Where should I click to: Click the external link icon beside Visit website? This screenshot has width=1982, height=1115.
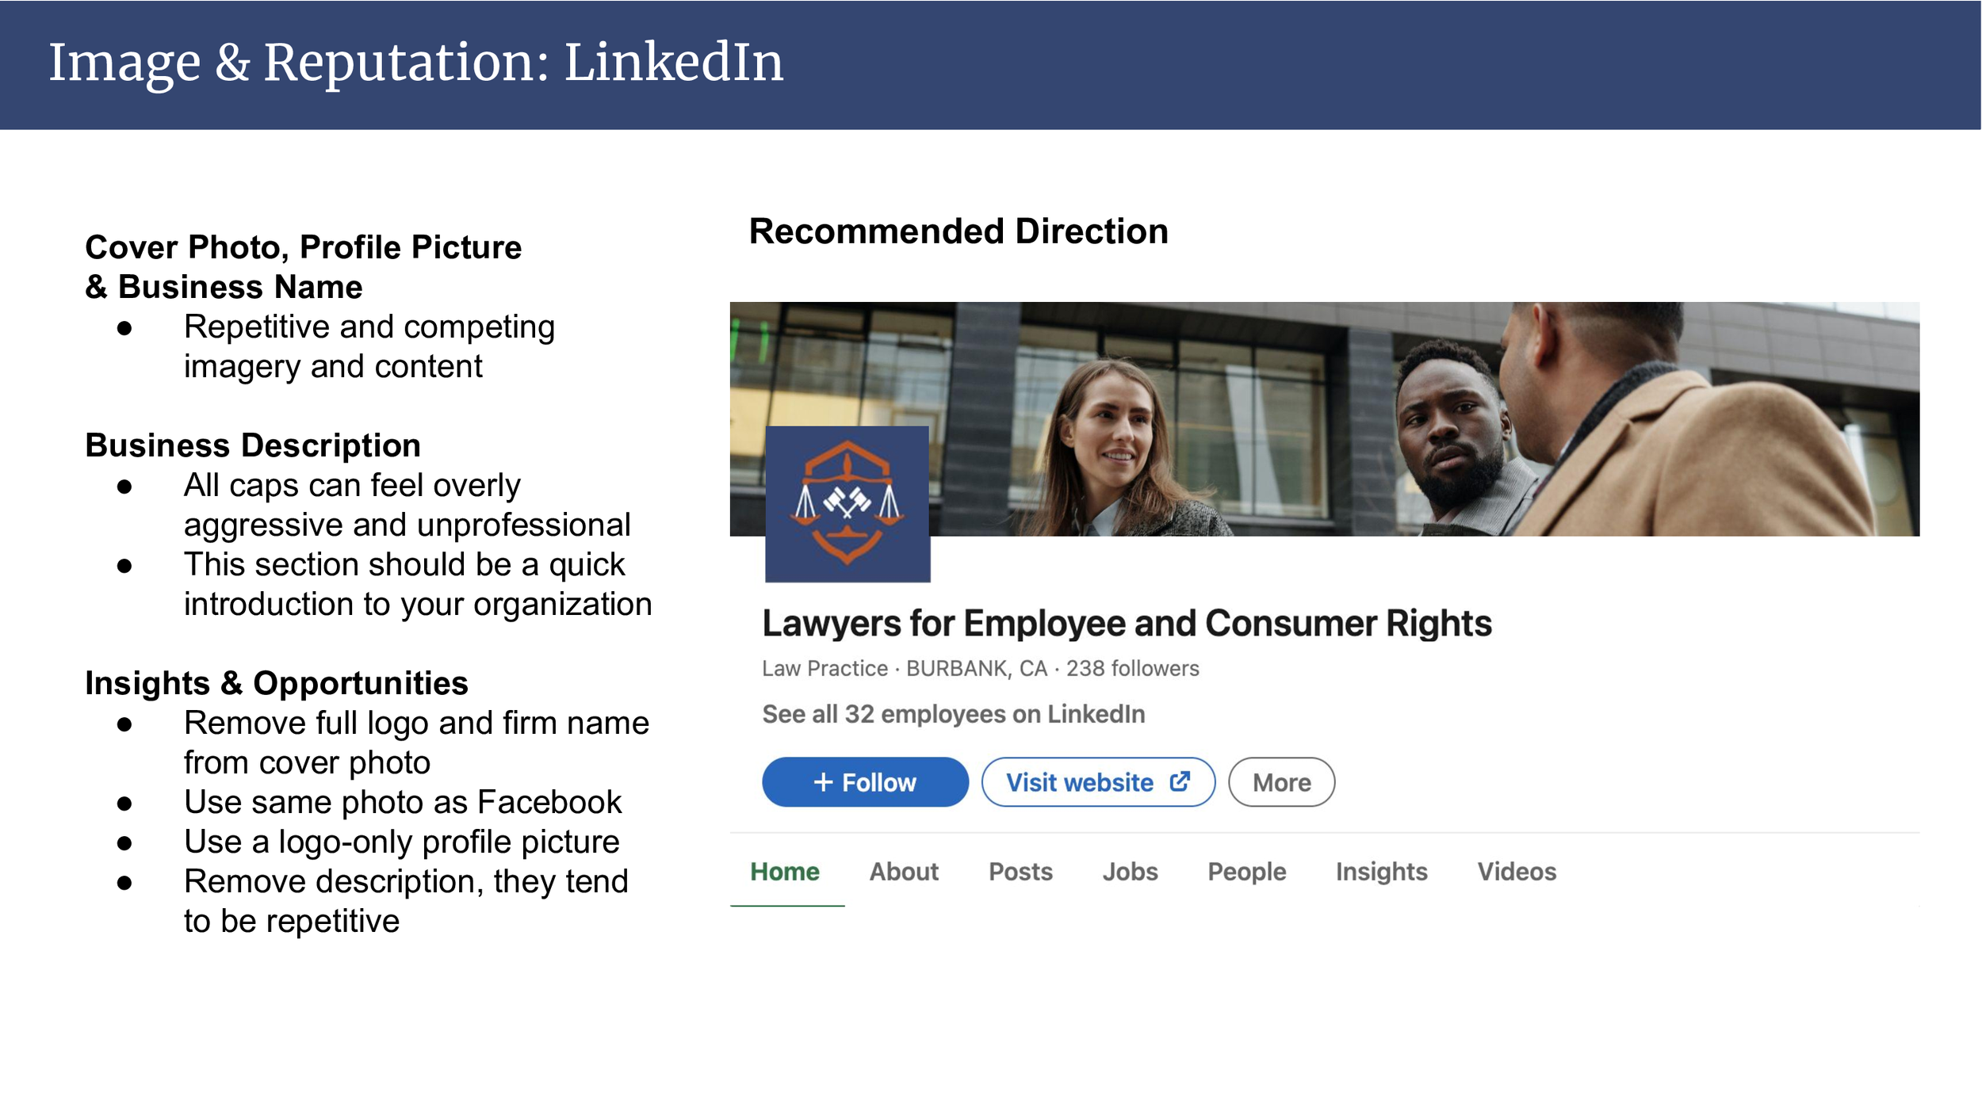[x=1180, y=781]
